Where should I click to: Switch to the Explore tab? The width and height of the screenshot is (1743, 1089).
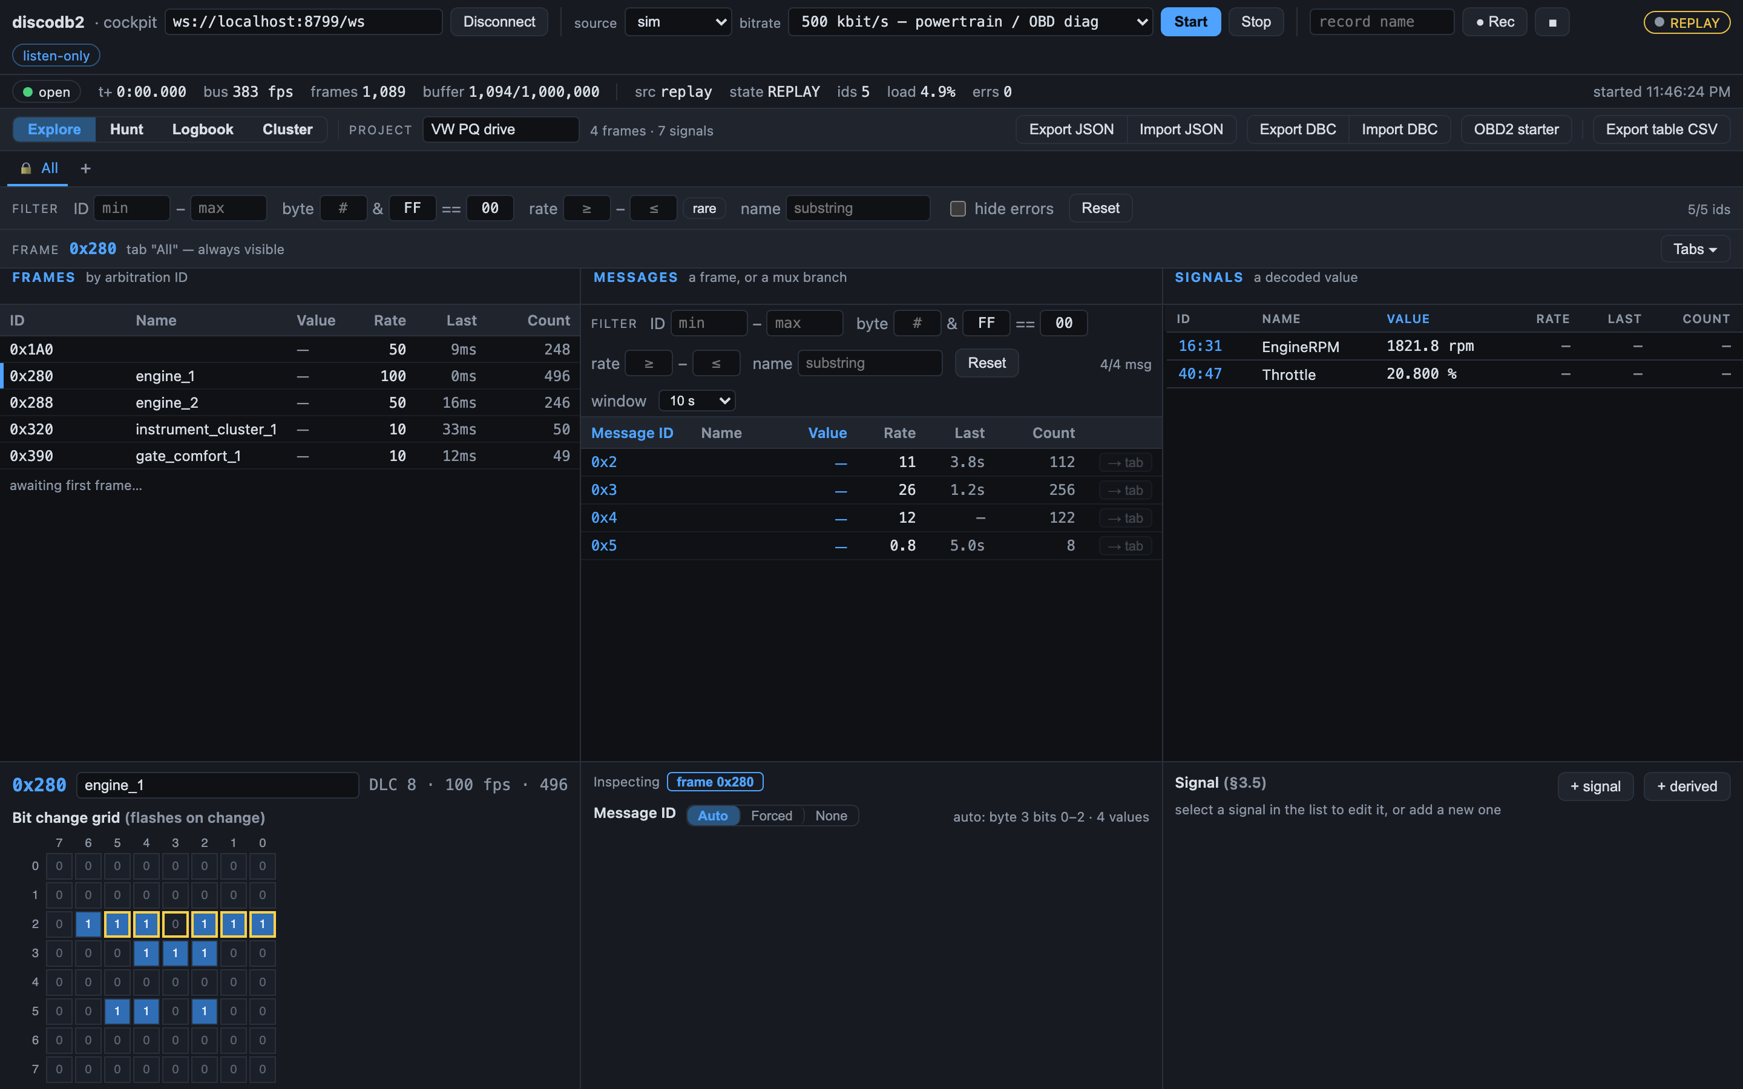pos(54,129)
